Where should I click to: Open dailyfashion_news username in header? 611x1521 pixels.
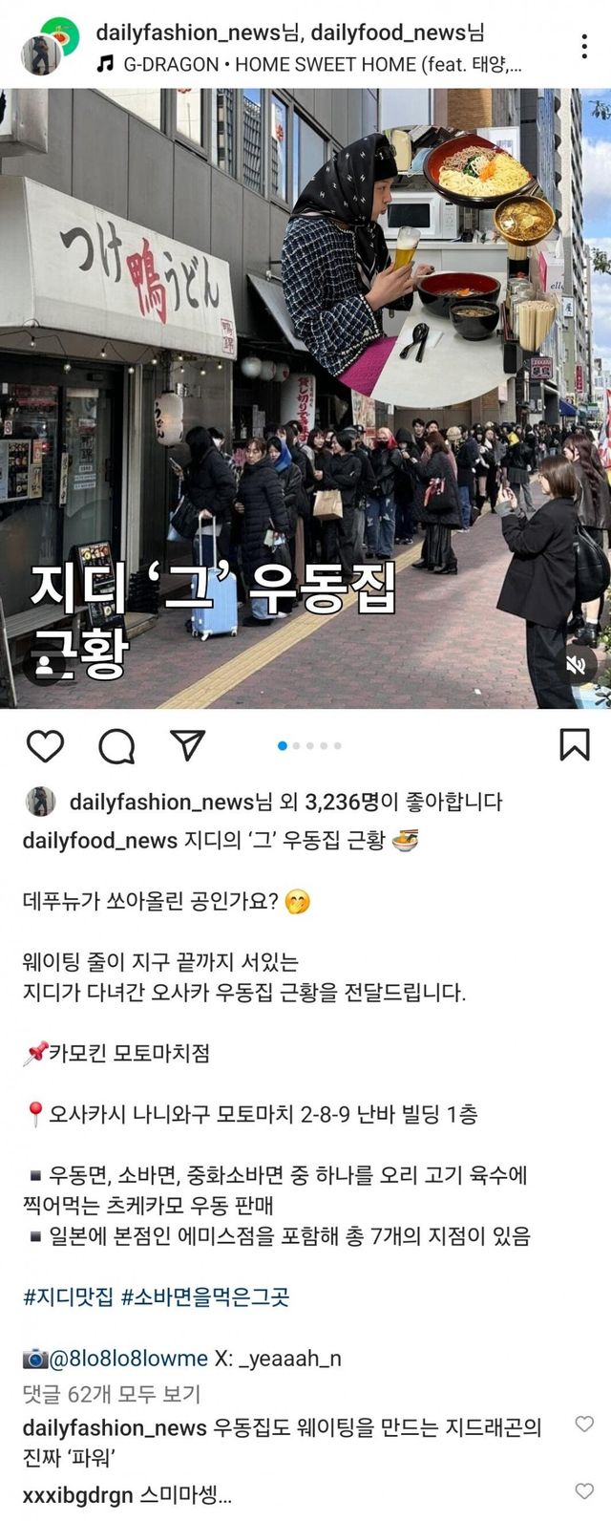[188, 32]
